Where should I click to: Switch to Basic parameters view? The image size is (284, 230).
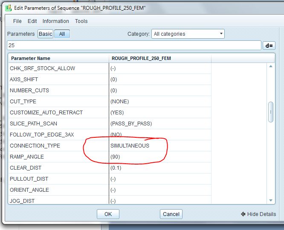tap(46, 34)
